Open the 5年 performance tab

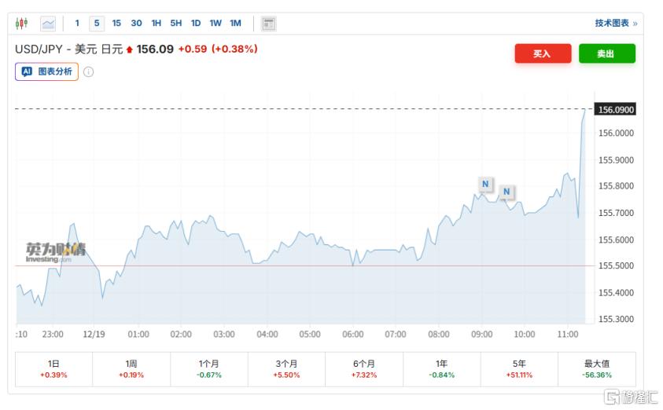coord(519,369)
